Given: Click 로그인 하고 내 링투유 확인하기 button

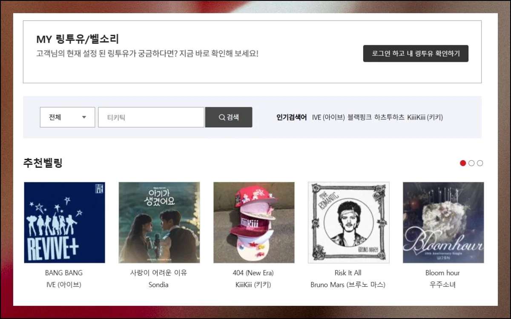Looking at the screenshot, I should click(x=415, y=54).
